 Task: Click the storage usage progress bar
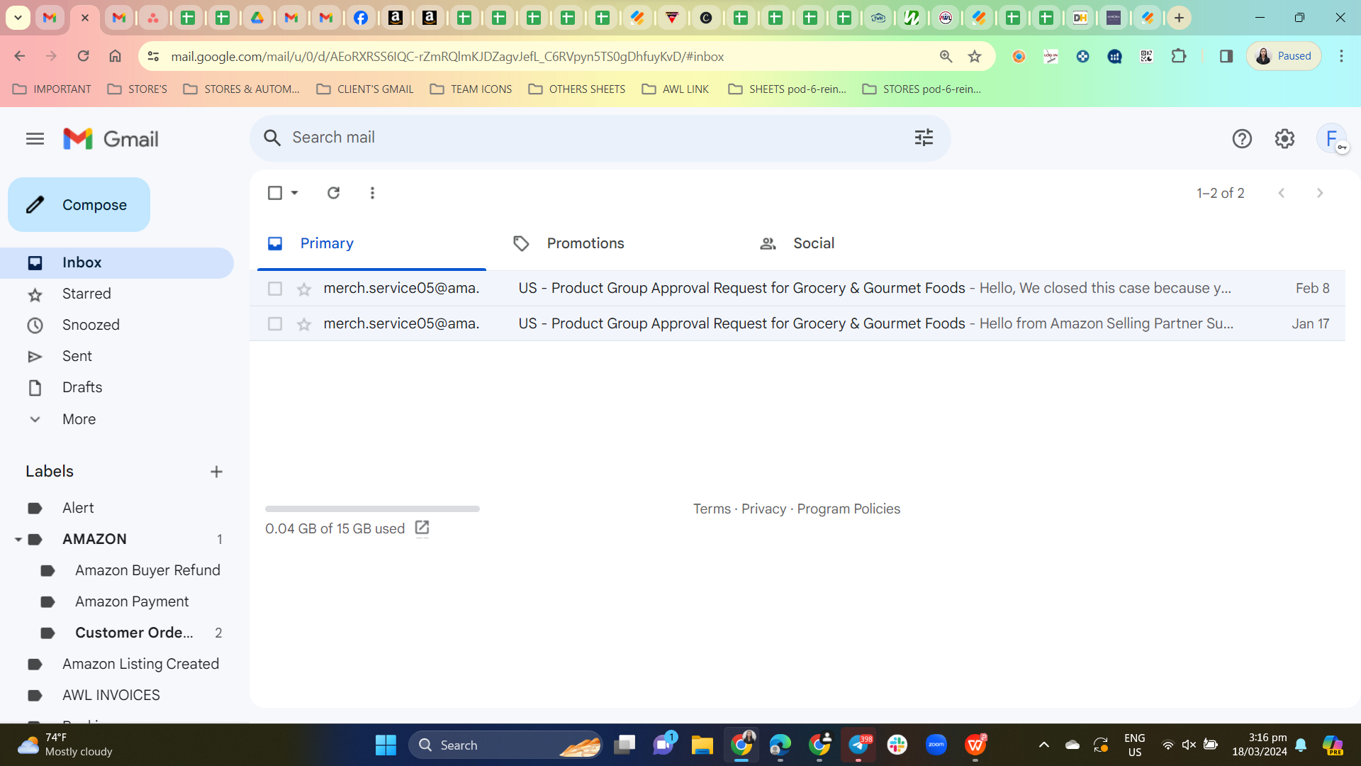(372, 509)
